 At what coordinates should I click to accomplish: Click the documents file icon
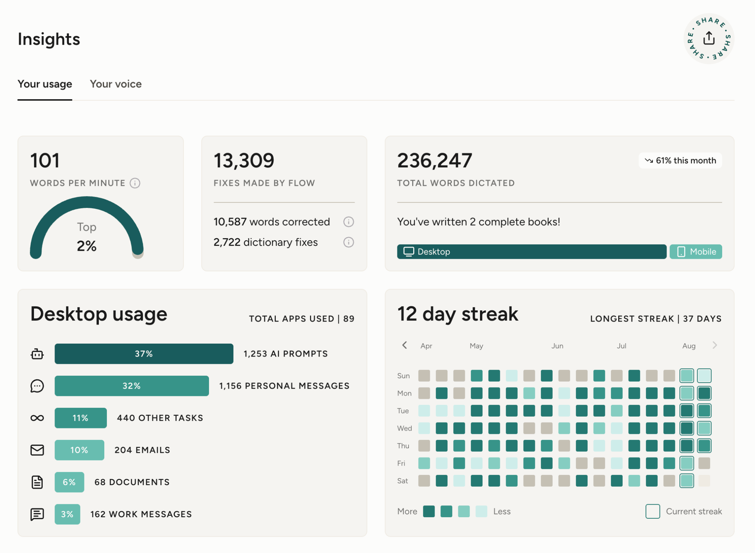coord(37,482)
